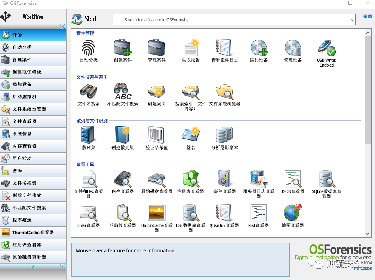Open 系统信息 from the sidebar
The width and height of the screenshot is (375, 280).
click(33, 134)
